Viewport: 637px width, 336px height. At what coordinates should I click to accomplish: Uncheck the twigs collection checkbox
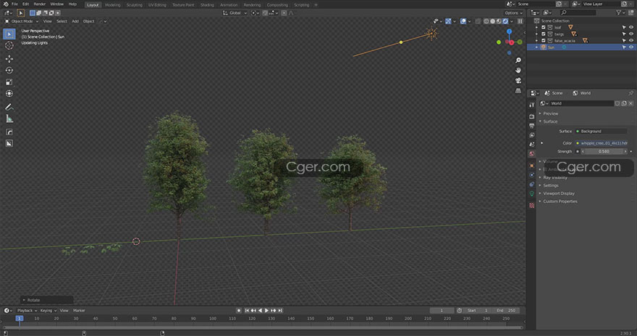point(544,34)
